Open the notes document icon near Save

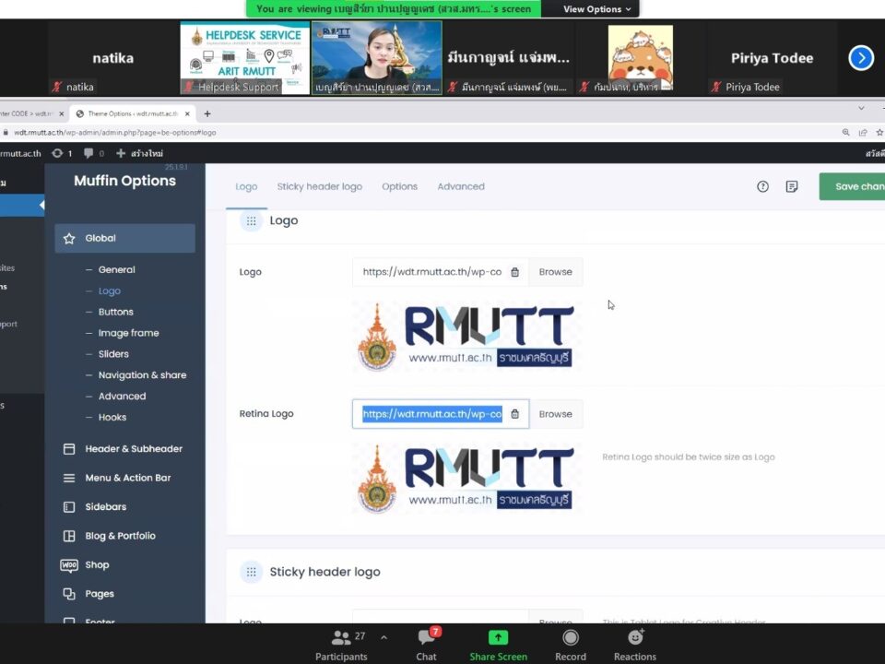click(x=792, y=186)
